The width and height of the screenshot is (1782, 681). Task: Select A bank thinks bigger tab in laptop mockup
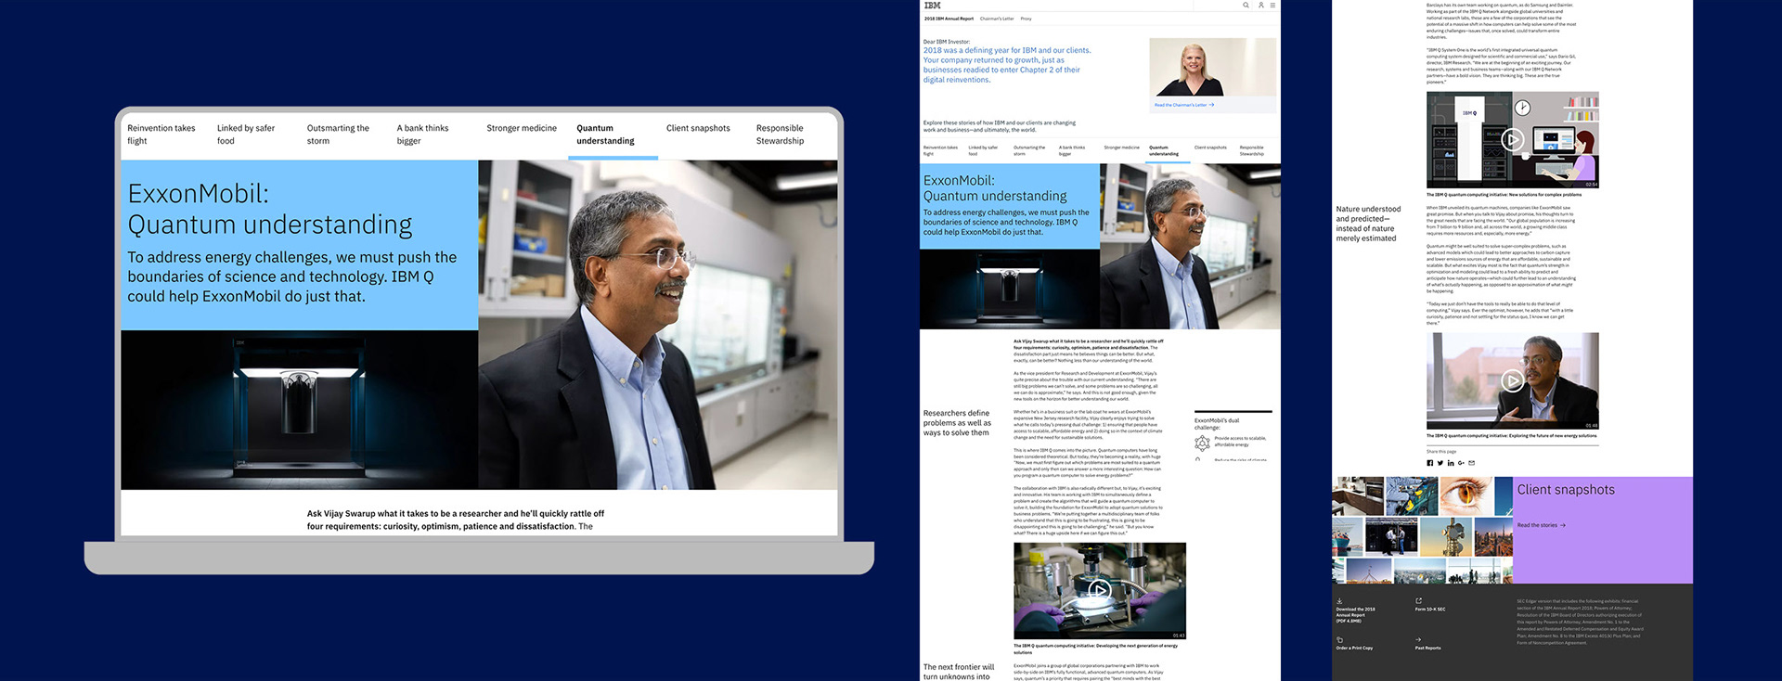tap(422, 135)
